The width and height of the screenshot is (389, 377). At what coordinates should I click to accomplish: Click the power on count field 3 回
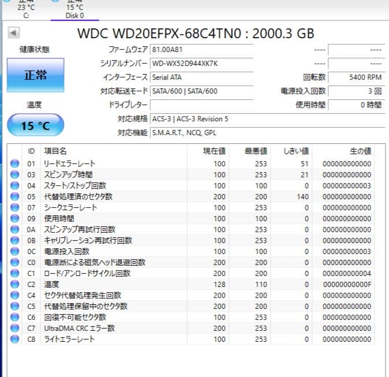tap(356, 91)
